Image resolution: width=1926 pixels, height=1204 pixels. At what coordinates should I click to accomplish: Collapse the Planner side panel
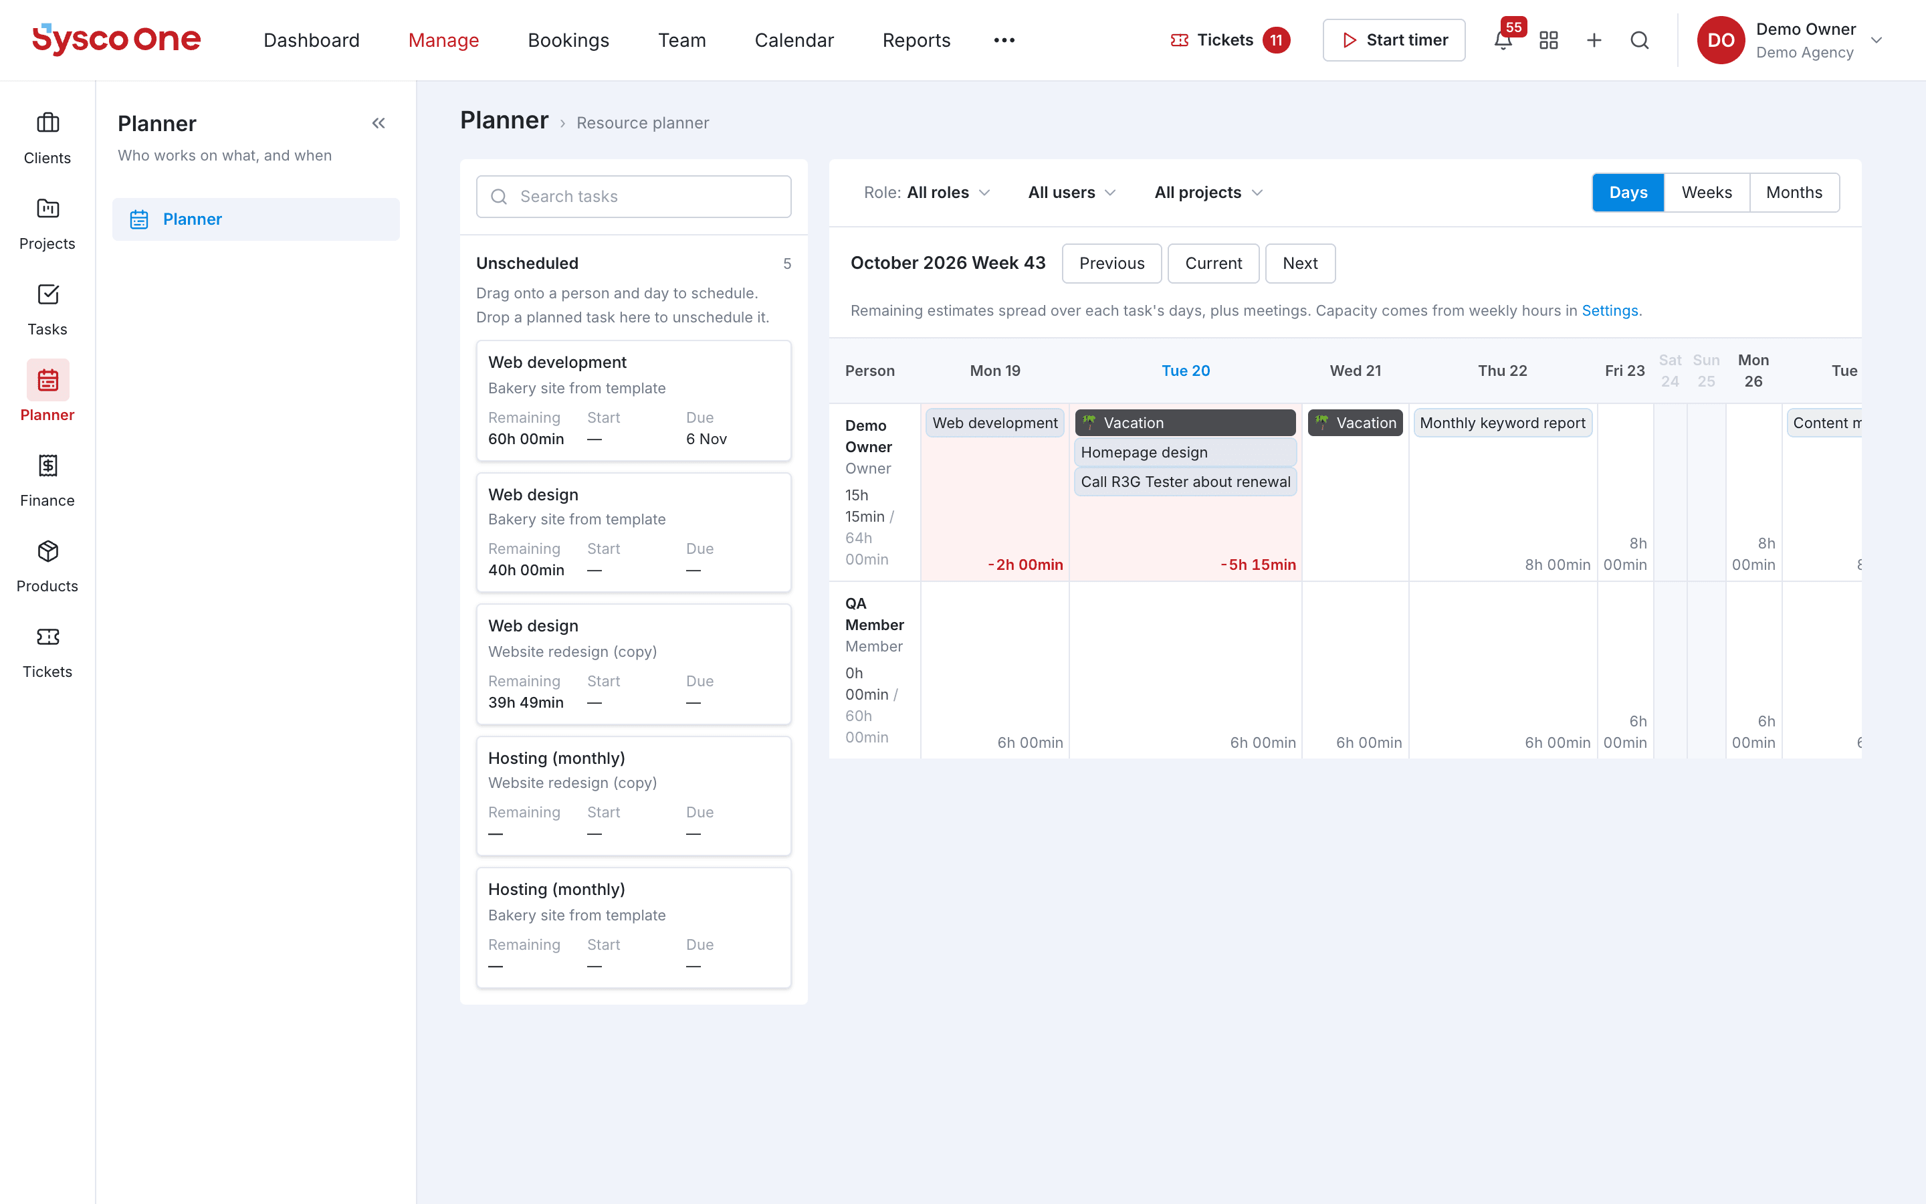[x=379, y=124]
